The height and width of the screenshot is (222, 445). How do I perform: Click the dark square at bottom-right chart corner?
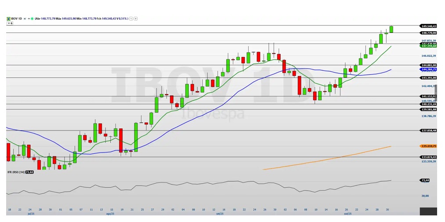(428, 211)
